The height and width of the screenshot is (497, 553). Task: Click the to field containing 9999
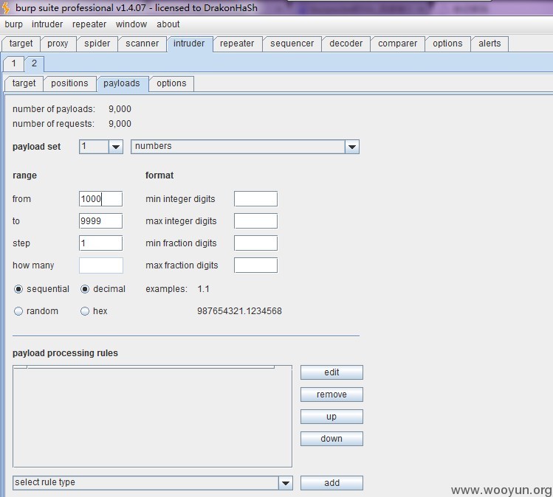click(101, 221)
